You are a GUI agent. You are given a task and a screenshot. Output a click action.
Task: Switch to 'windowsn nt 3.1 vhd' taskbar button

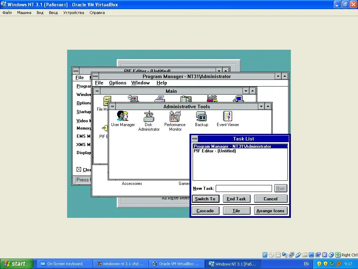[121, 264]
